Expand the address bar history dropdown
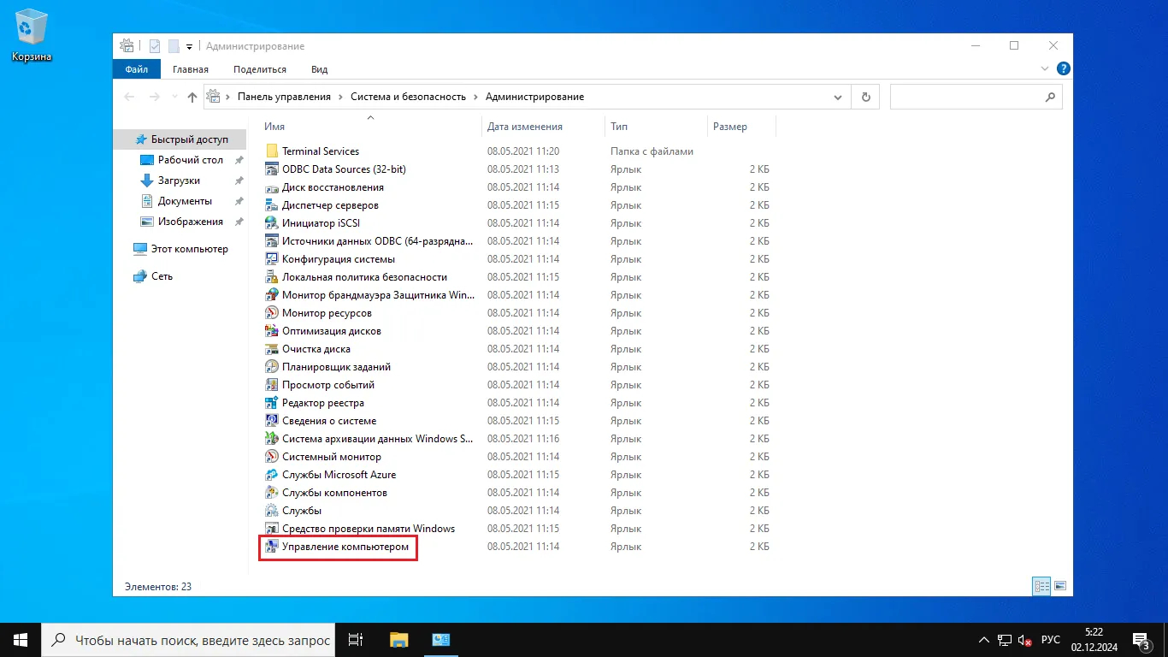This screenshot has height=657, width=1168. [x=838, y=98]
